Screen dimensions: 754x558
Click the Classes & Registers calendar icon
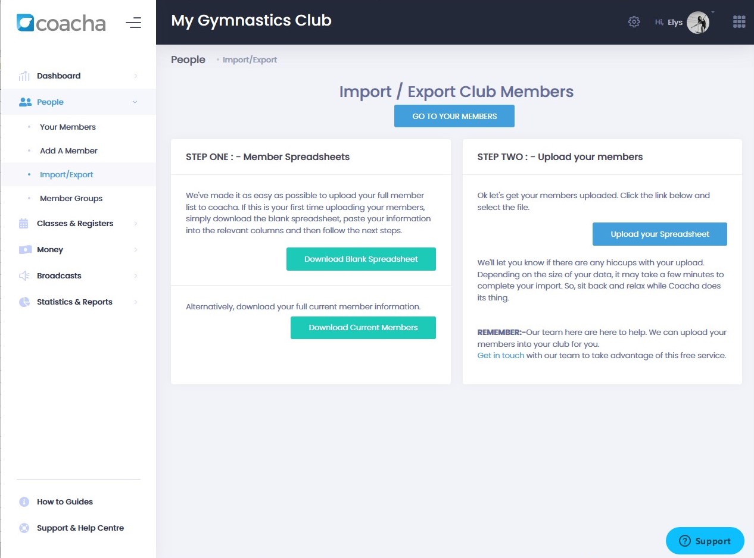click(24, 224)
